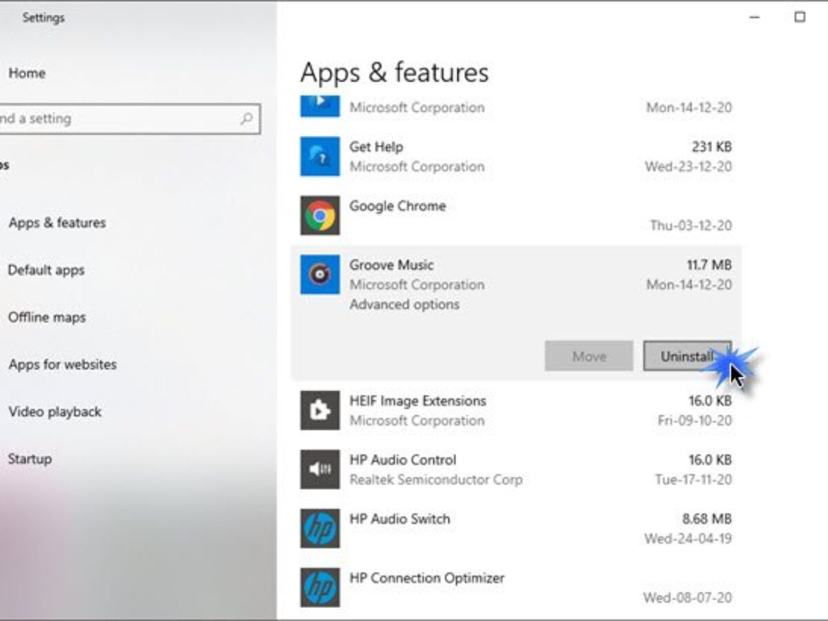Click the Tue-17-11-20 install date
Image resolution: width=828 pixels, height=621 pixels.
(x=693, y=480)
